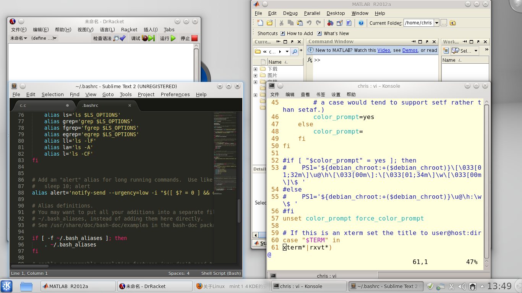Click MATLAB New File toolbar icon

coord(260,23)
